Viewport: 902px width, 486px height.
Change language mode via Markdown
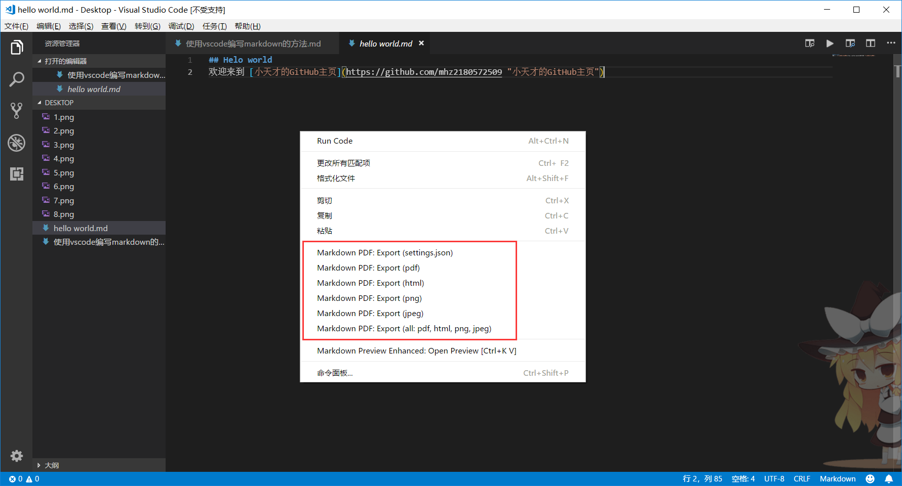click(x=838, y=479)
